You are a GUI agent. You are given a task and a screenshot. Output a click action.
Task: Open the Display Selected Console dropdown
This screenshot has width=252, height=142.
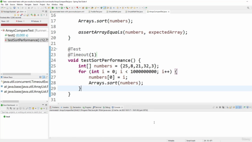[250, 107]
